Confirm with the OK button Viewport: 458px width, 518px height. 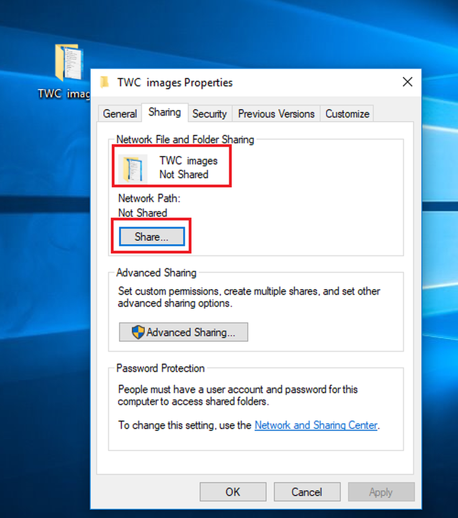point(233,492)
